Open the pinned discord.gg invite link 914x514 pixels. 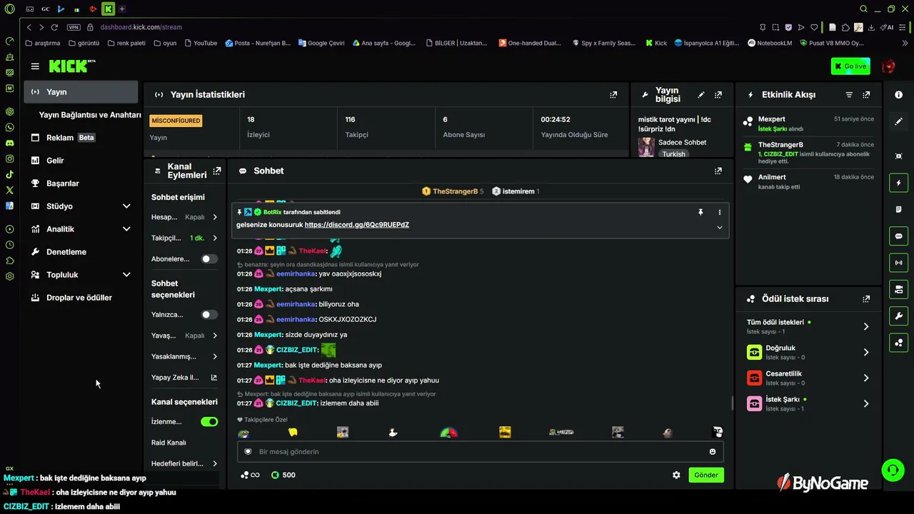pyautogui.click(x=356, y=225)
